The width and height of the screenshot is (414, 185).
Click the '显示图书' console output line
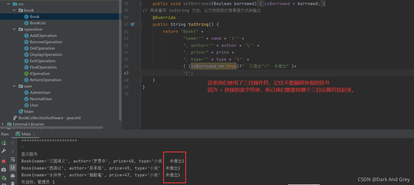(x=29, y=154)
